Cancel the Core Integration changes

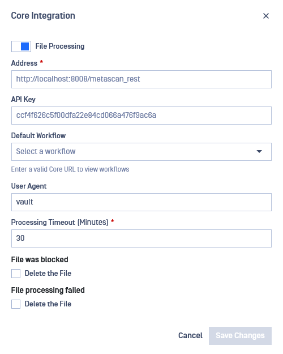(190, 335)
